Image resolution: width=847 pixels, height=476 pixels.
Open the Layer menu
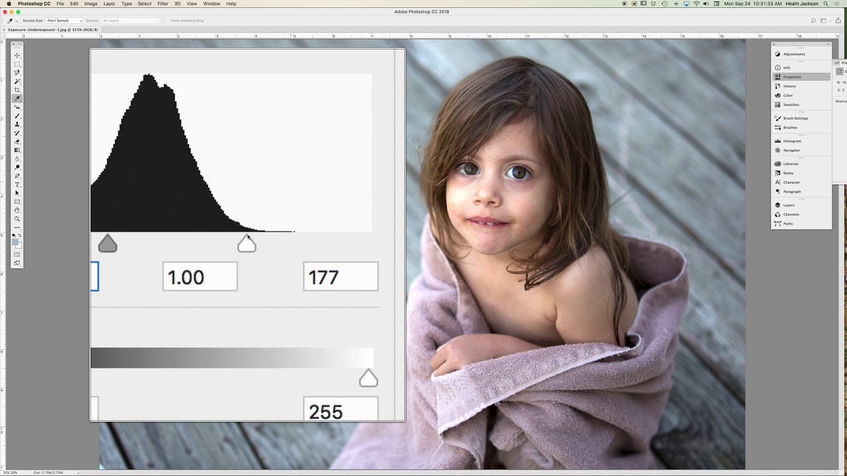pyautogui.click(x=109, y=4)
